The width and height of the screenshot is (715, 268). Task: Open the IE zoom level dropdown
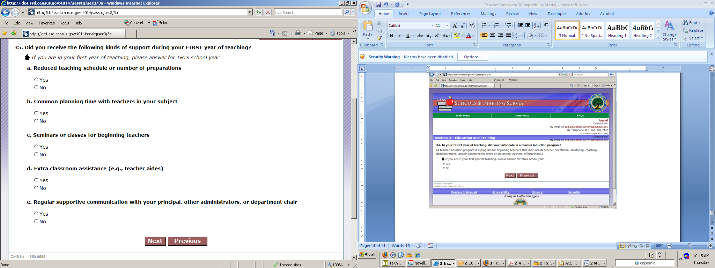pyautogui.click(x=348, y=265)
